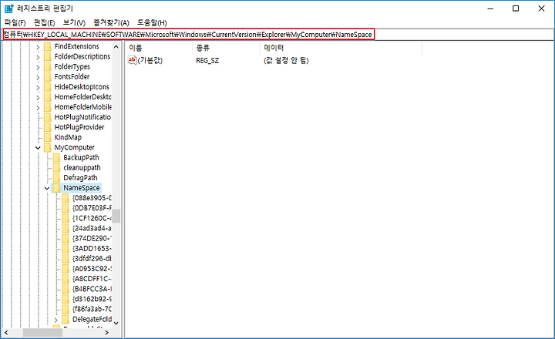
Task: Select the {3ADD1653 subkey
Action: [x=92, y=248]
